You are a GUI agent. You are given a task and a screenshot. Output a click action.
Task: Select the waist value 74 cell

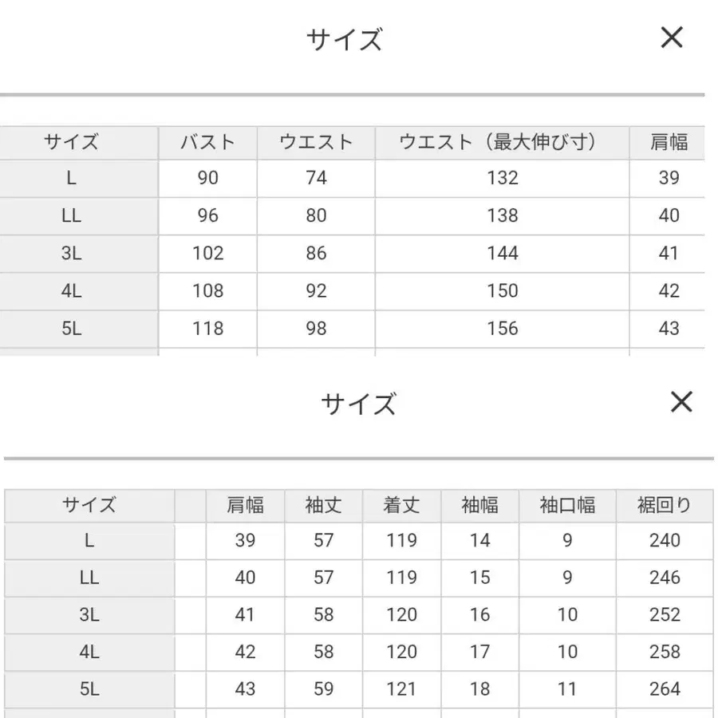[316, 178]
